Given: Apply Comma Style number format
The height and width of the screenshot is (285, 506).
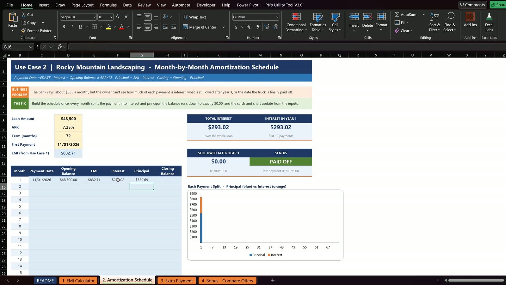Looking at the screenshot, I should click(x=257, y=27).
